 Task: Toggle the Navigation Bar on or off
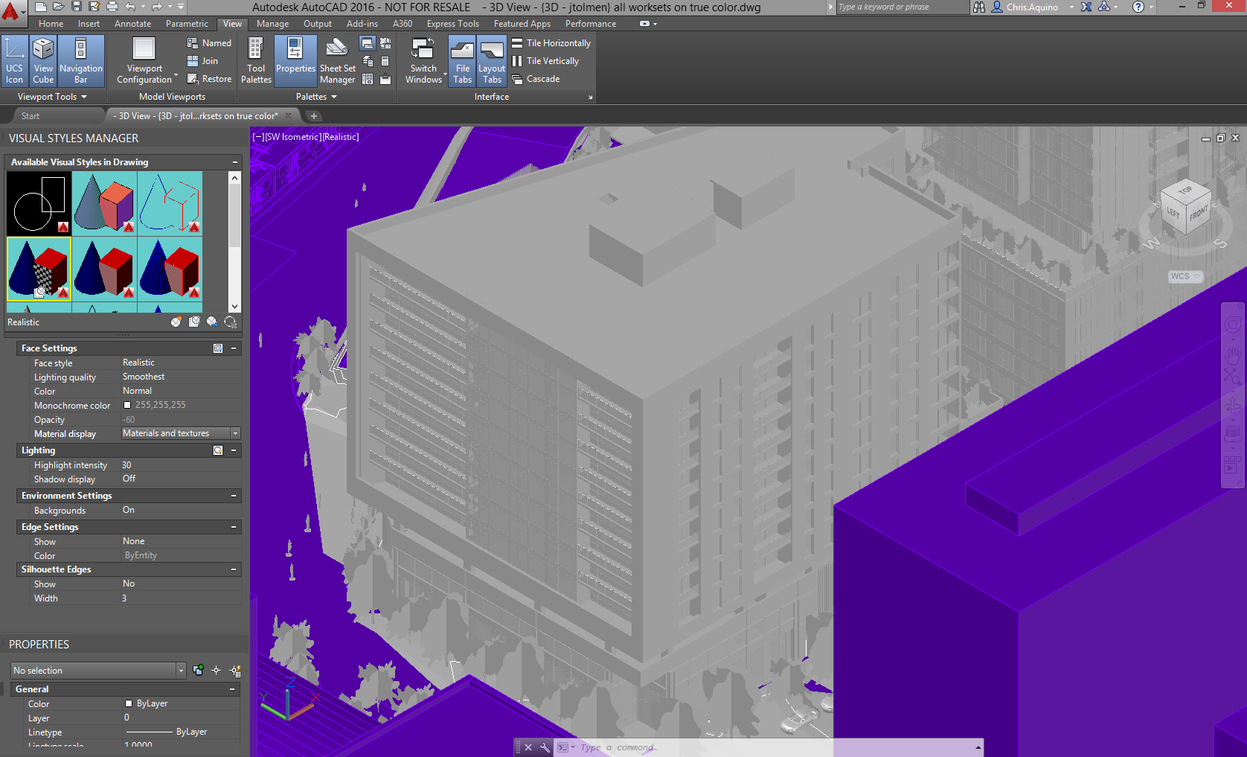[x=80, y=60]
